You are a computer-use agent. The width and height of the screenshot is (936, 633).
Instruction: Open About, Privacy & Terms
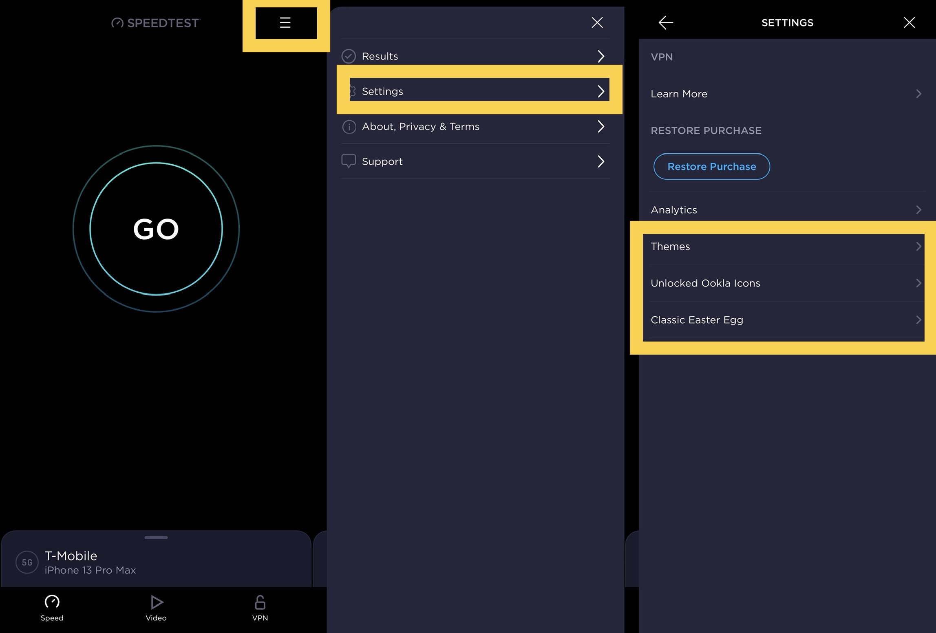(x=475, y=126)
